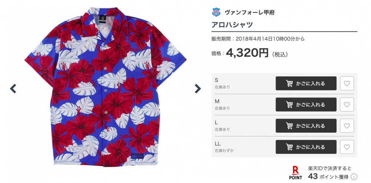Image resolution: width=371 pixels, height=183 pixels.
Task: Click the Rakuten R POINT logo
Action: (x=296, y=173)
